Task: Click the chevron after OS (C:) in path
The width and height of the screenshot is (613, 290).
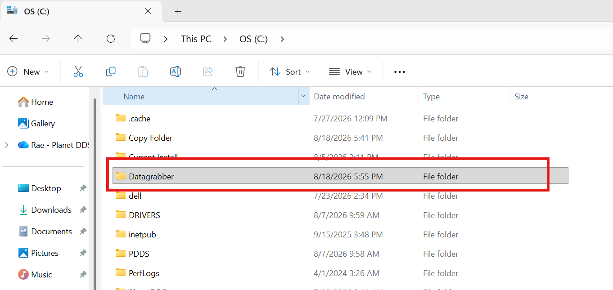Action: tap(282, 39)
